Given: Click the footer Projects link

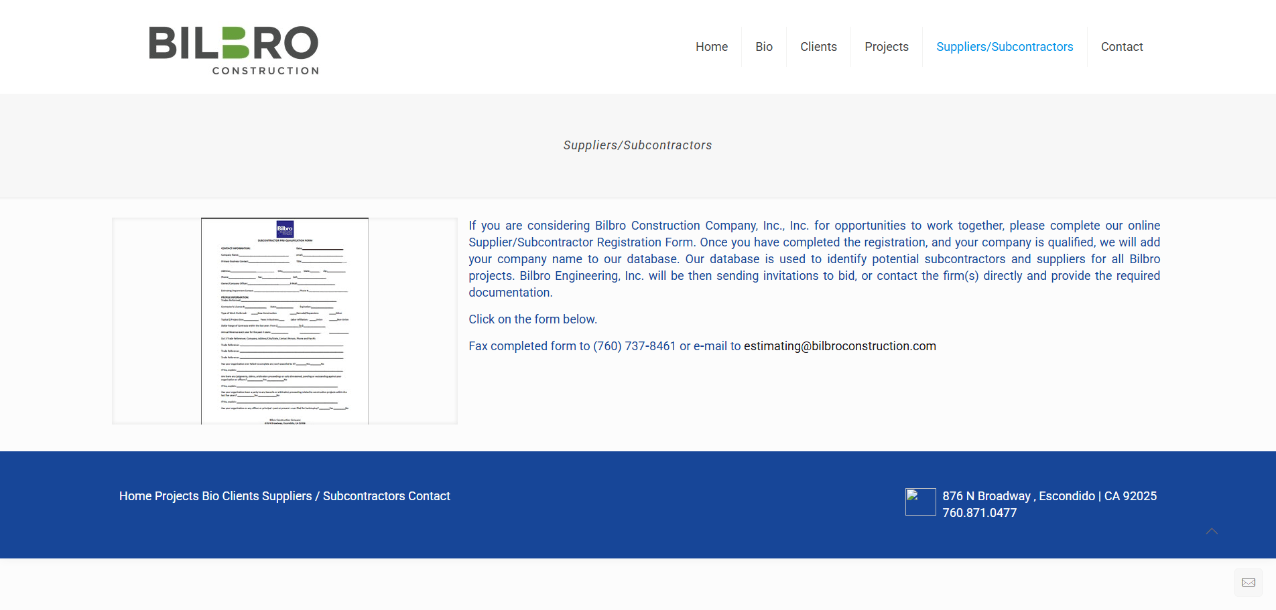Looking at the screenshot, I should pos(176,496).
